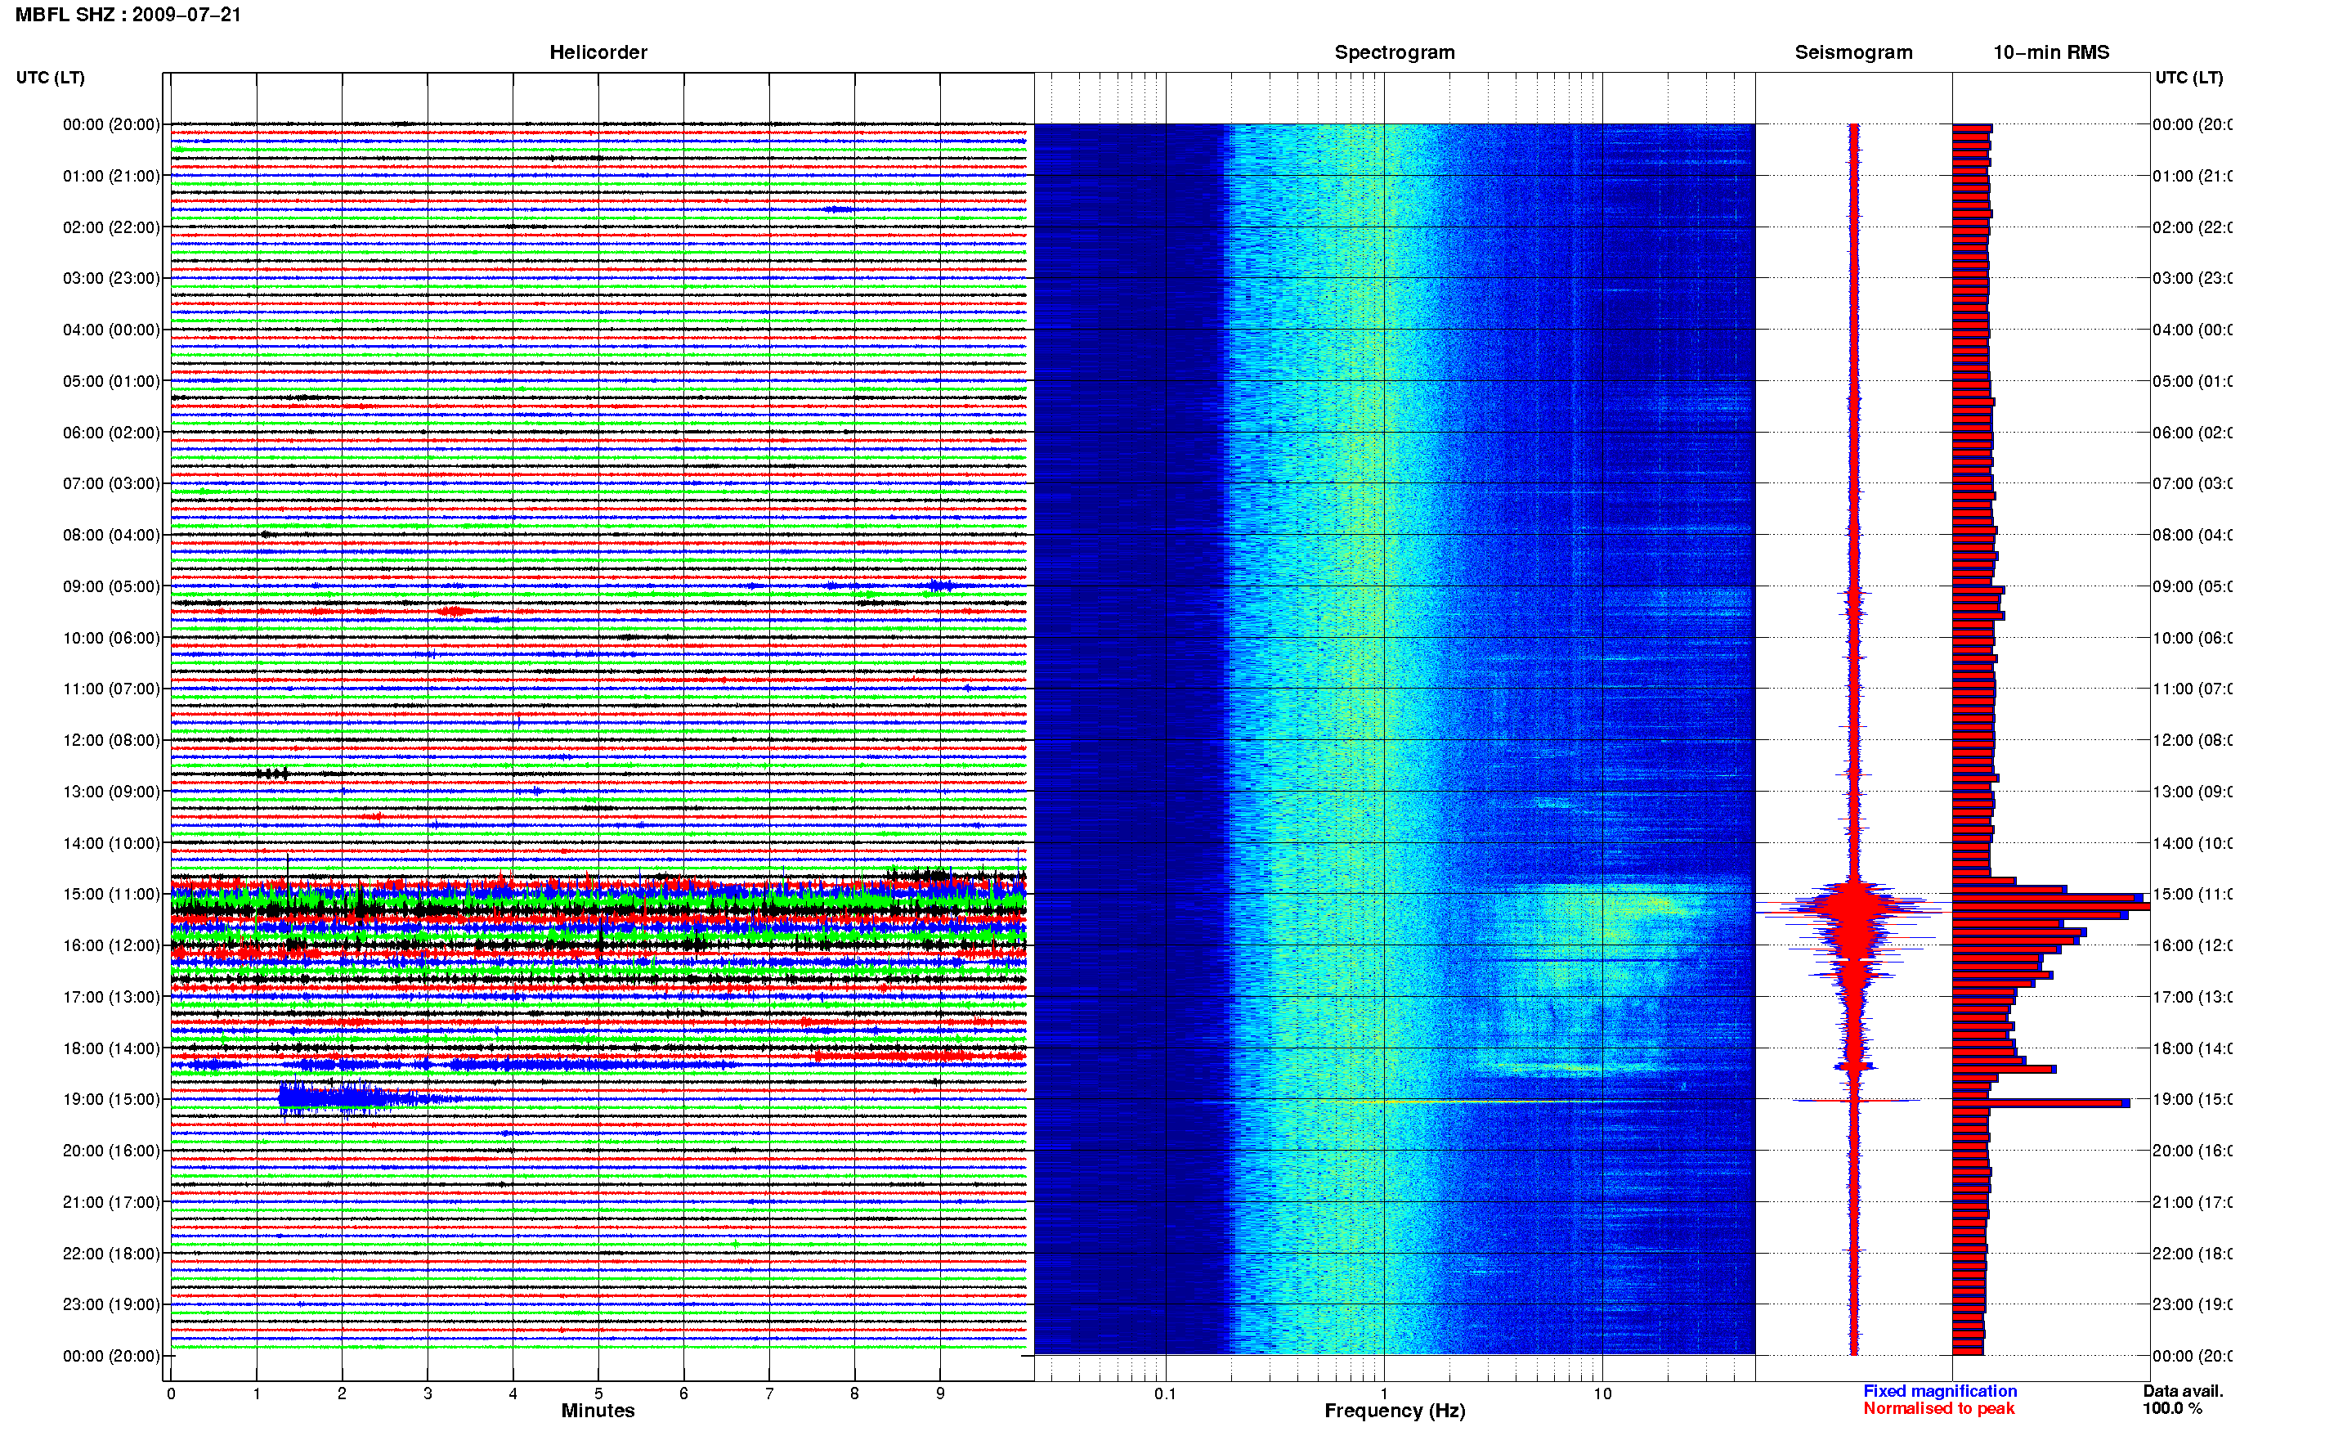This screenshot has height=1454, width=2325.
Task: Click the left 17:00 (13:00) time label
Action: [111, 996]
